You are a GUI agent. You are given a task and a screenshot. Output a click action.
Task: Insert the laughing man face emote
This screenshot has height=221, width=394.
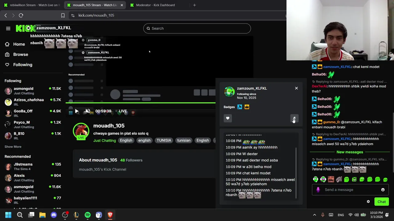[331, 179]
